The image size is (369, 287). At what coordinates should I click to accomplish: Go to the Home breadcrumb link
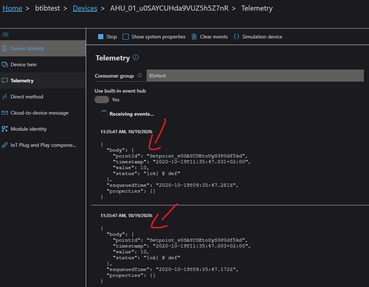(x=12, y=8)
